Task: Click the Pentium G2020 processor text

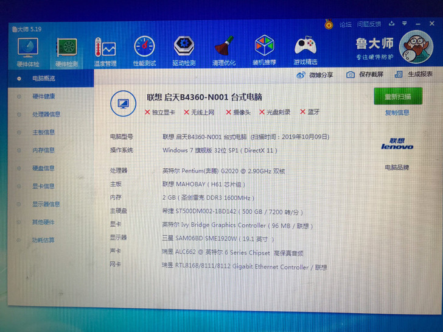Action: (x=223, y=171)
